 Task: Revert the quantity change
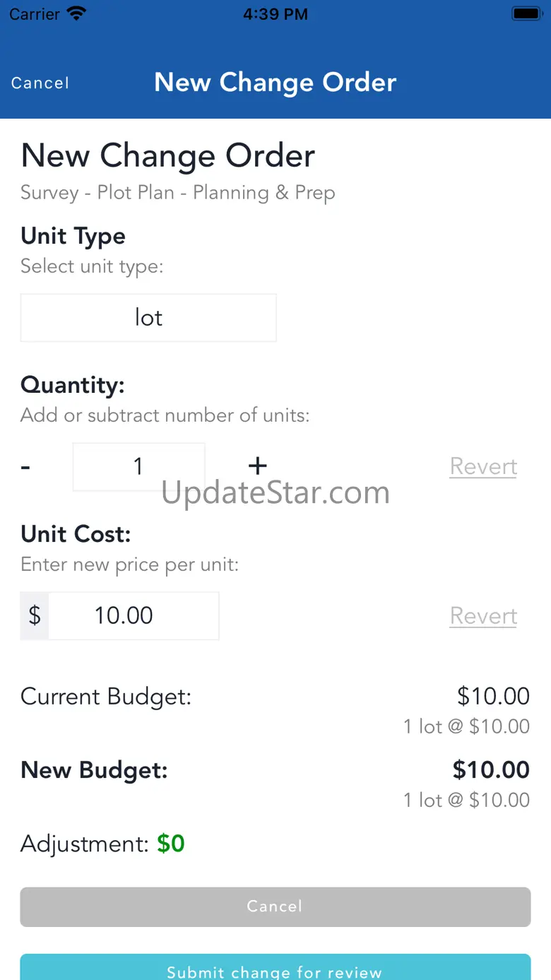point(483,466)
